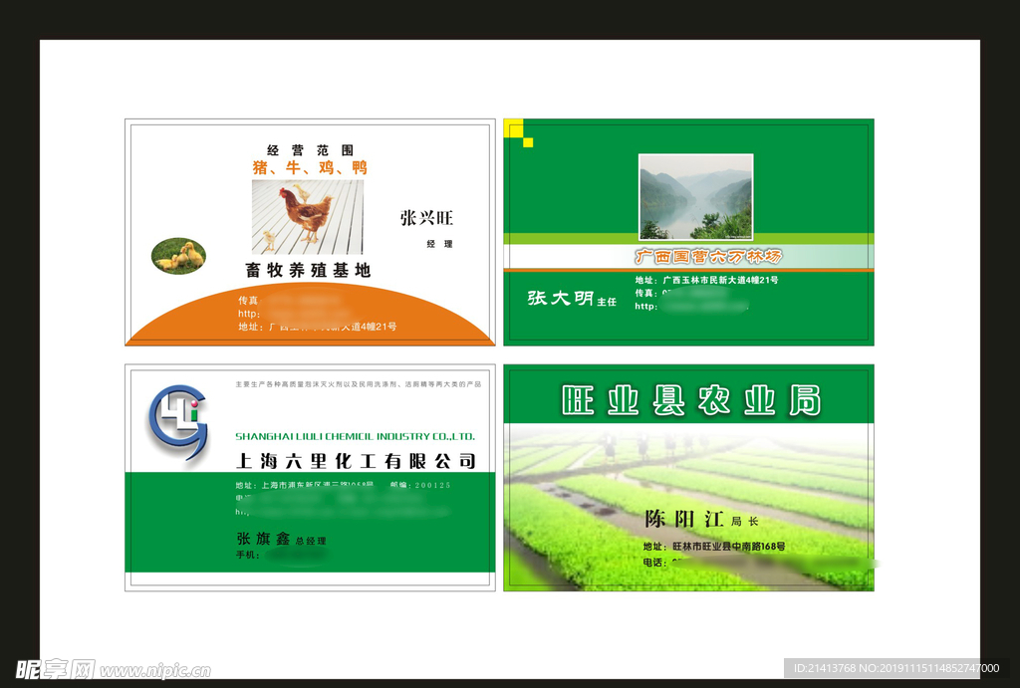Click the image ID number at bottom right

892,668
